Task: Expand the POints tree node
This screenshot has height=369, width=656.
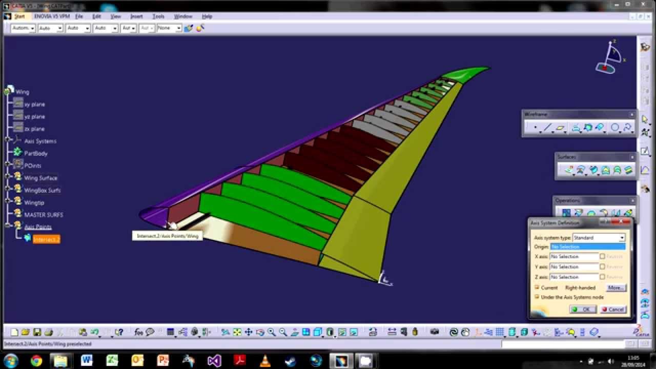Action: coord(8,164)
